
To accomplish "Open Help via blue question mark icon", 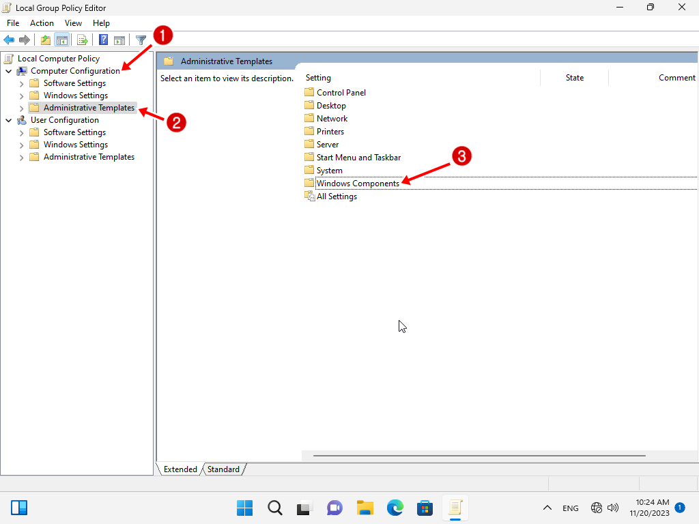I will point(103,40).
